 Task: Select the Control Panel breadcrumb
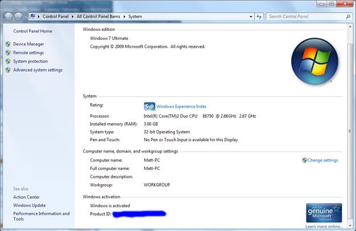pos(55,16)
